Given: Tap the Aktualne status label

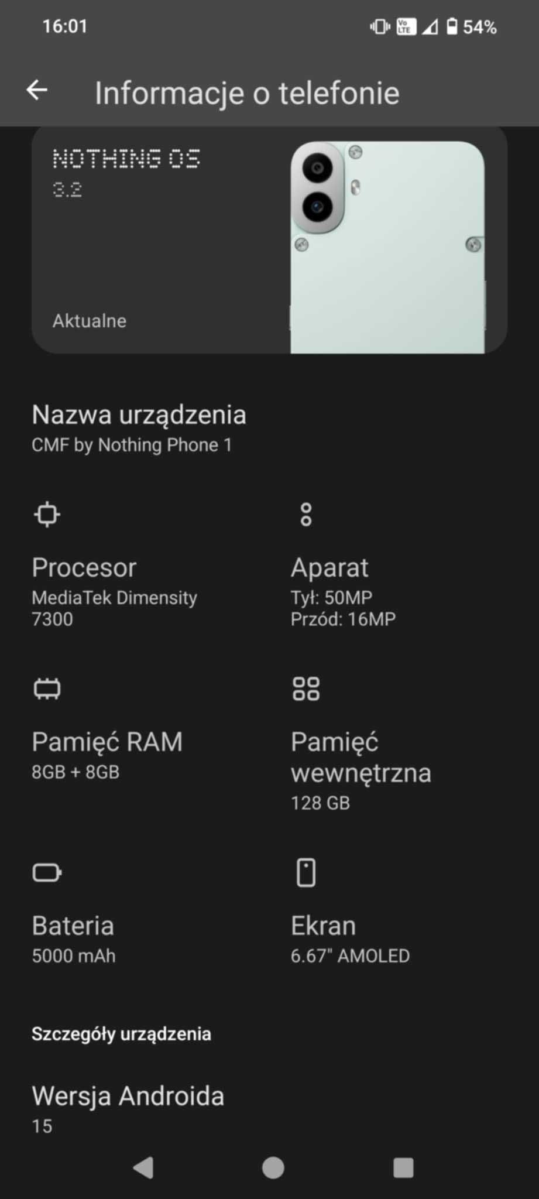Looking at the screenshot, I should tap(90, 321).
